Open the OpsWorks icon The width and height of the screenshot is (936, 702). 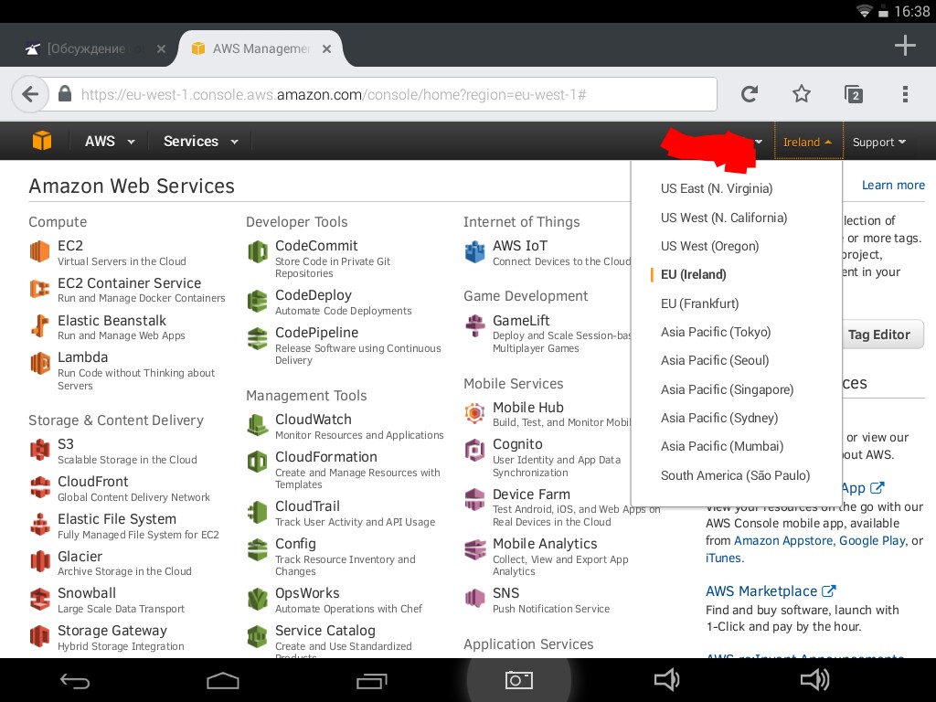click(x=257, y=600)
